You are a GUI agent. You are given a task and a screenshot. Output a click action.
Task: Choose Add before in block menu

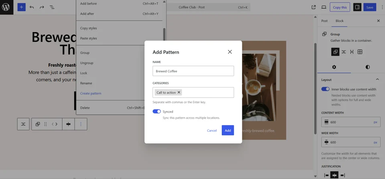[x=119, y=4]
